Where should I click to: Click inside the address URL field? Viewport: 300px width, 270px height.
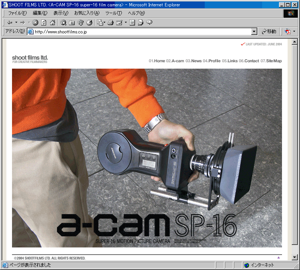[x=139, y=31]
